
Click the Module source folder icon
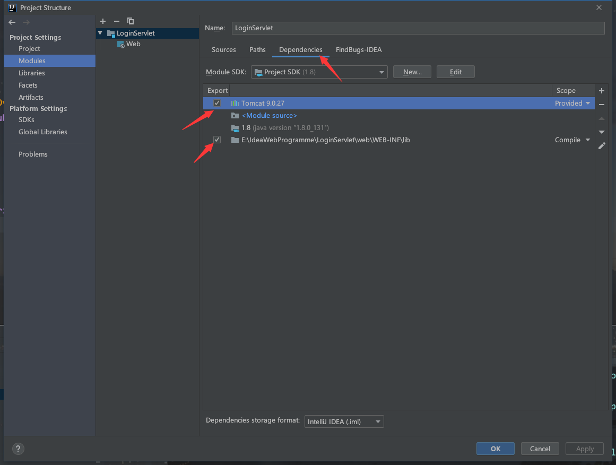(x=235, y=116)
